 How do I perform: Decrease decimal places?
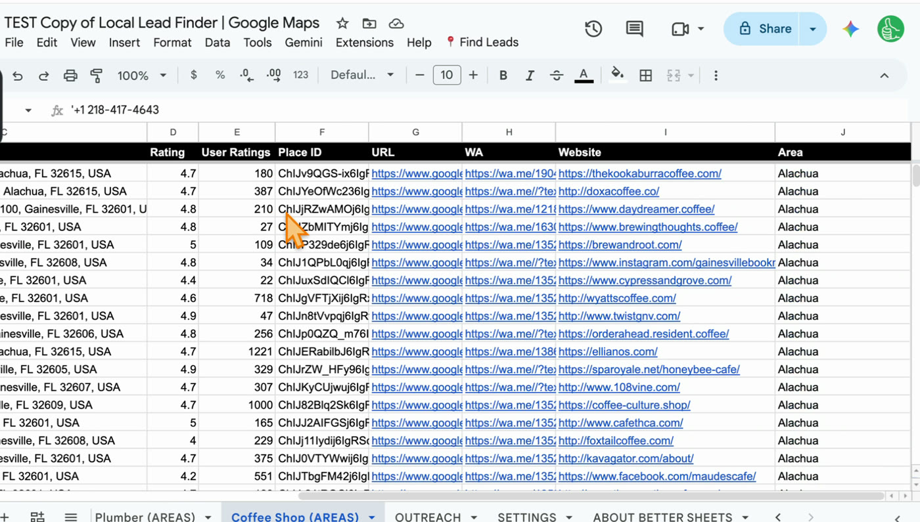tap(246, 75)
